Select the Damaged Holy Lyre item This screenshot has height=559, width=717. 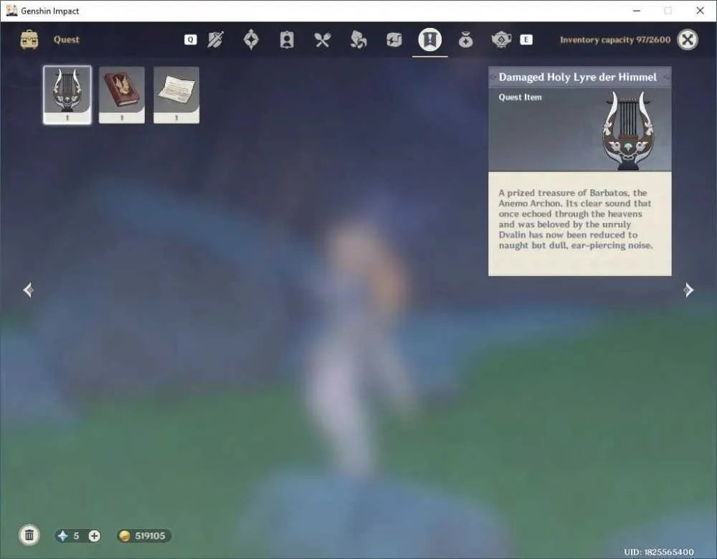[x=67, y=95]
